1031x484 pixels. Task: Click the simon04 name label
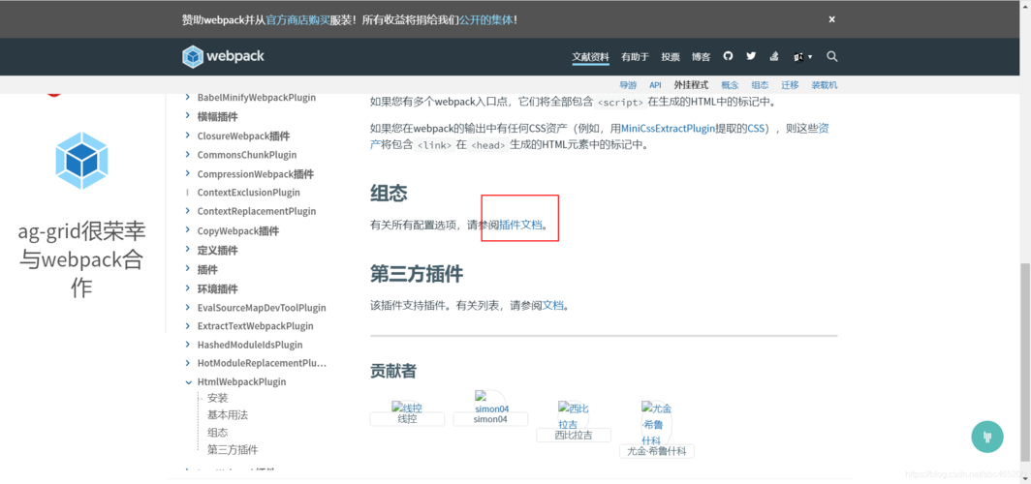coord(490,419)
